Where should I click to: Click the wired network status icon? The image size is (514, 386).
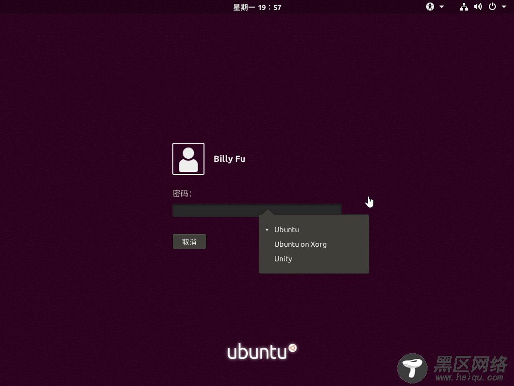point(464,7)
